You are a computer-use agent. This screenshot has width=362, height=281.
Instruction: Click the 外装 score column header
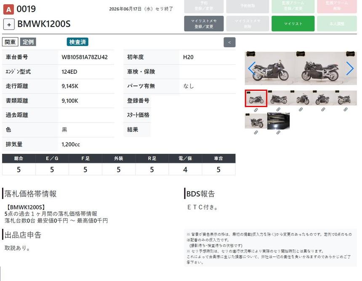click(119, 158)
